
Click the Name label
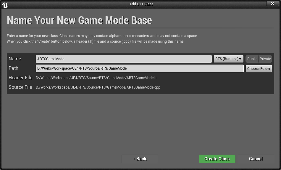pos(15,59)
